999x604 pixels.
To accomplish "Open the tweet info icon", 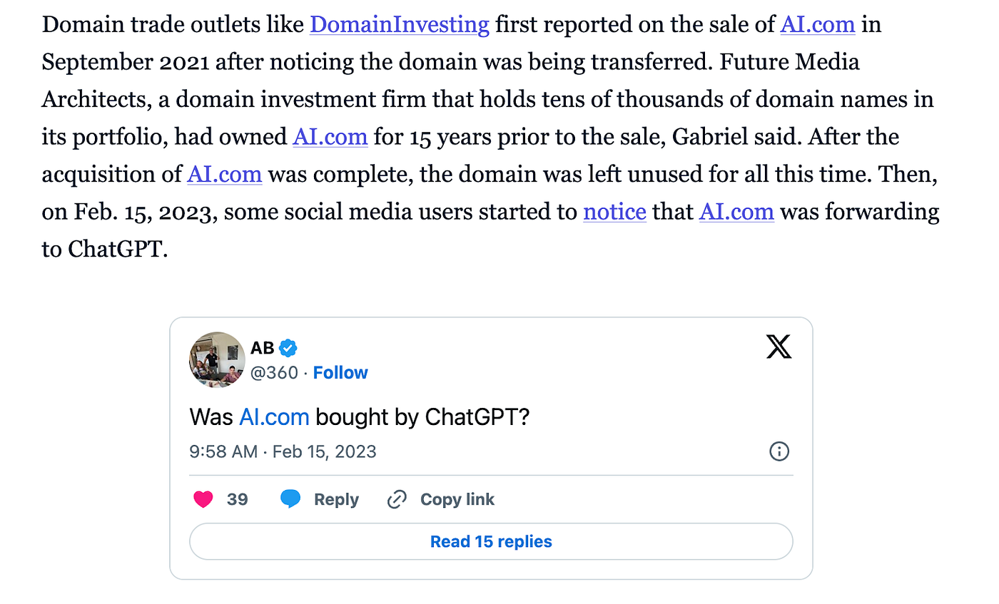I will [779, 451].
